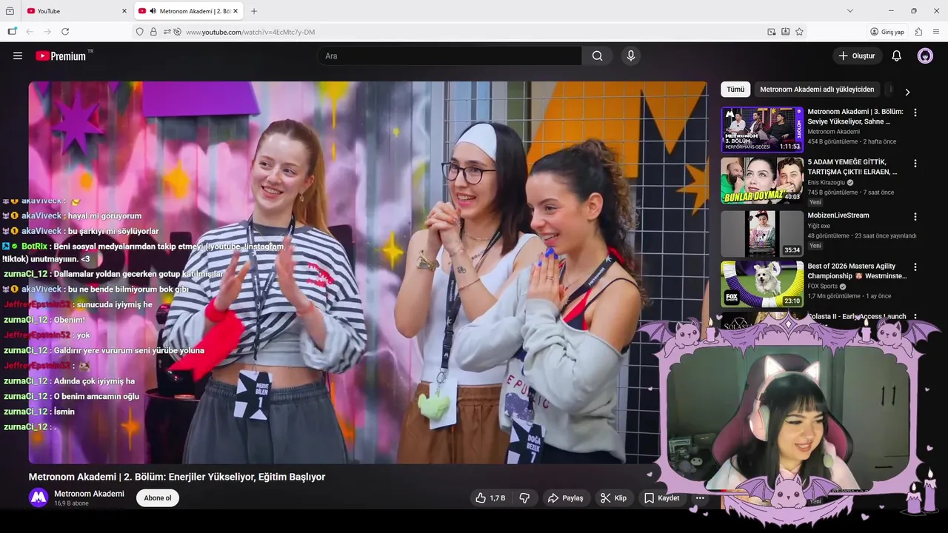Open the Oluştur create menu

coord(857,56)
